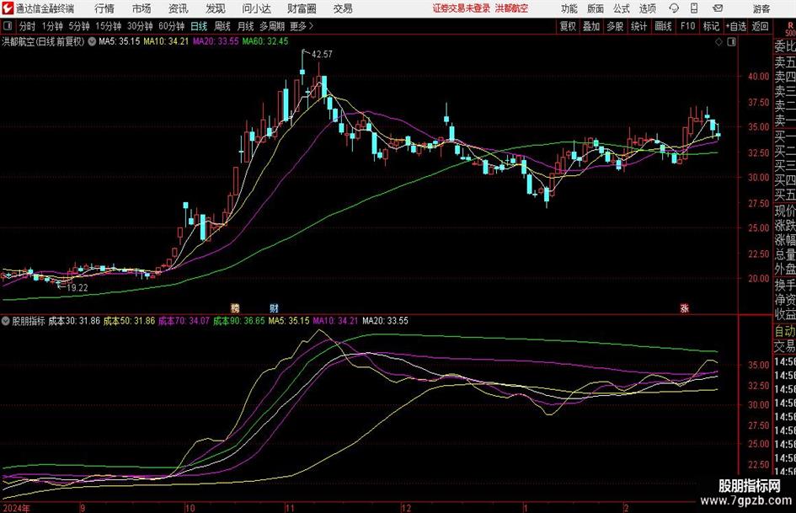796x513 pixels.
Task: Switch to the 分时 period tab
Action: [27, 26]
